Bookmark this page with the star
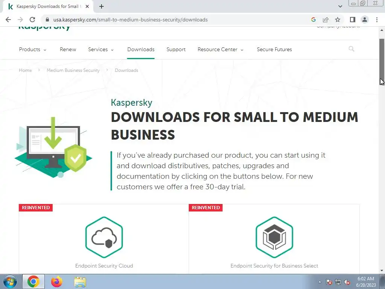Viewport: 385px width, 289px height. coord(338,20)
